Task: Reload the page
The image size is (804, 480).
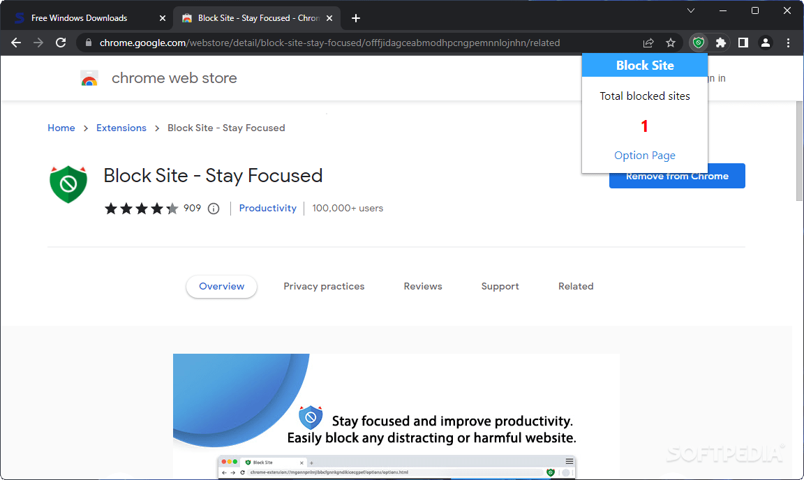Action: coord(61,43)
